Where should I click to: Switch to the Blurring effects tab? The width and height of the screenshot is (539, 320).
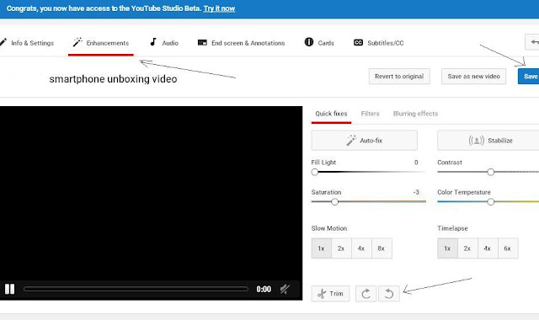click(415, 114)
